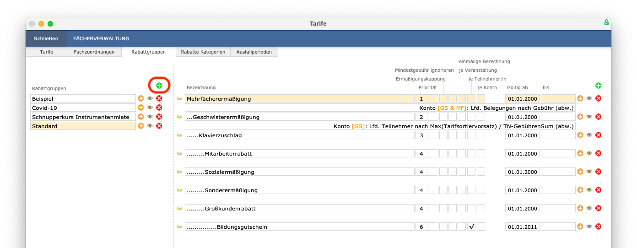Delete the Beispiel discount group
The height and width of the screenshot is (248, 637).
(159, 98)
